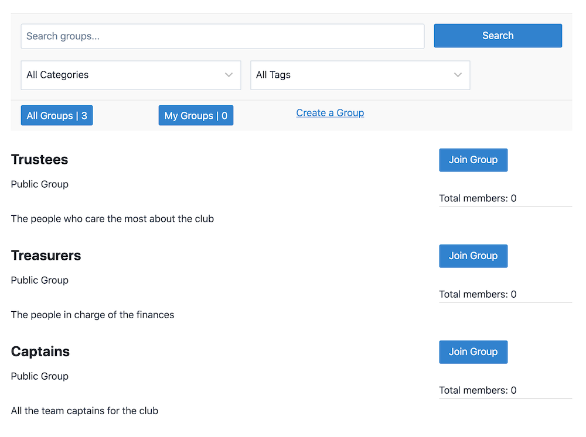The height and width of the screenshot is (437, 586).
Task: Click the Trustees description about the club
Action: coord(112,219)
